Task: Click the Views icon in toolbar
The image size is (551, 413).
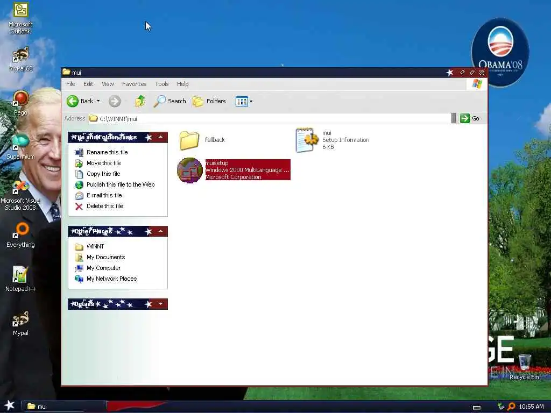Action: [x=242, y=102]
